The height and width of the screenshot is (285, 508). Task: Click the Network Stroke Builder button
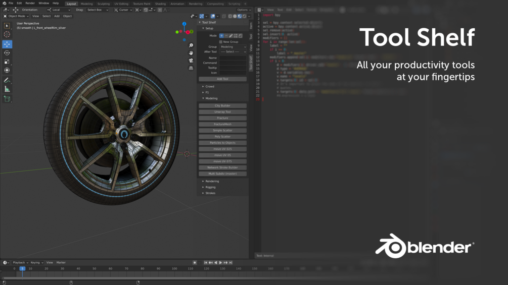pos(222,167)
